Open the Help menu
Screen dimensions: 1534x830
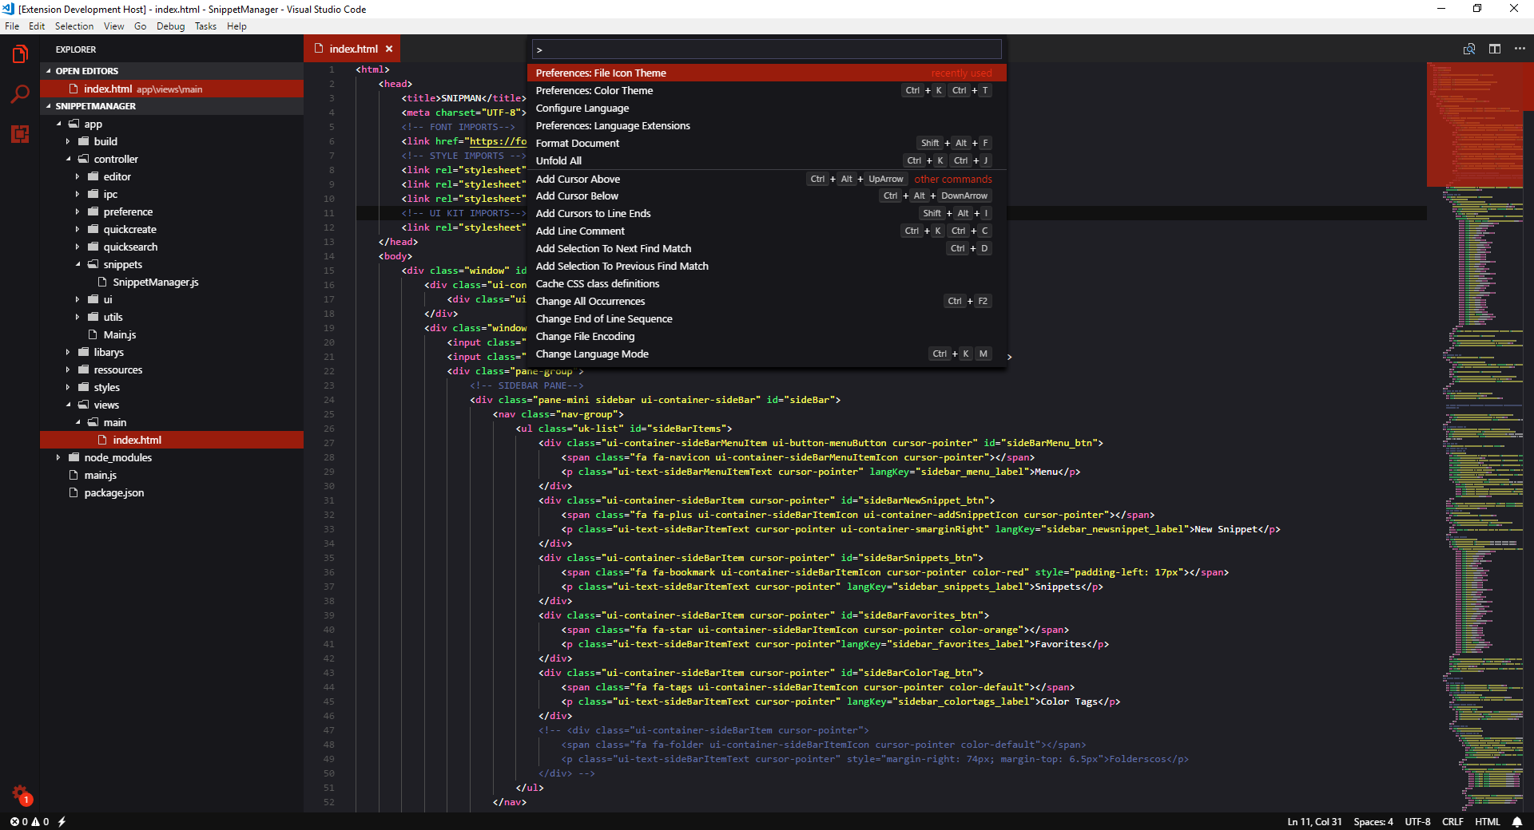(236, 26)
